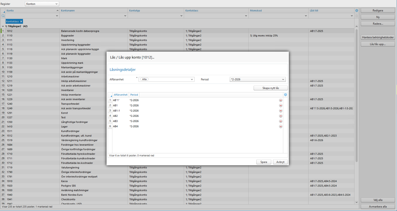Select account row 1512 Kundfordringar, utl. kund
397x211 pixels.
pos(178,136)
